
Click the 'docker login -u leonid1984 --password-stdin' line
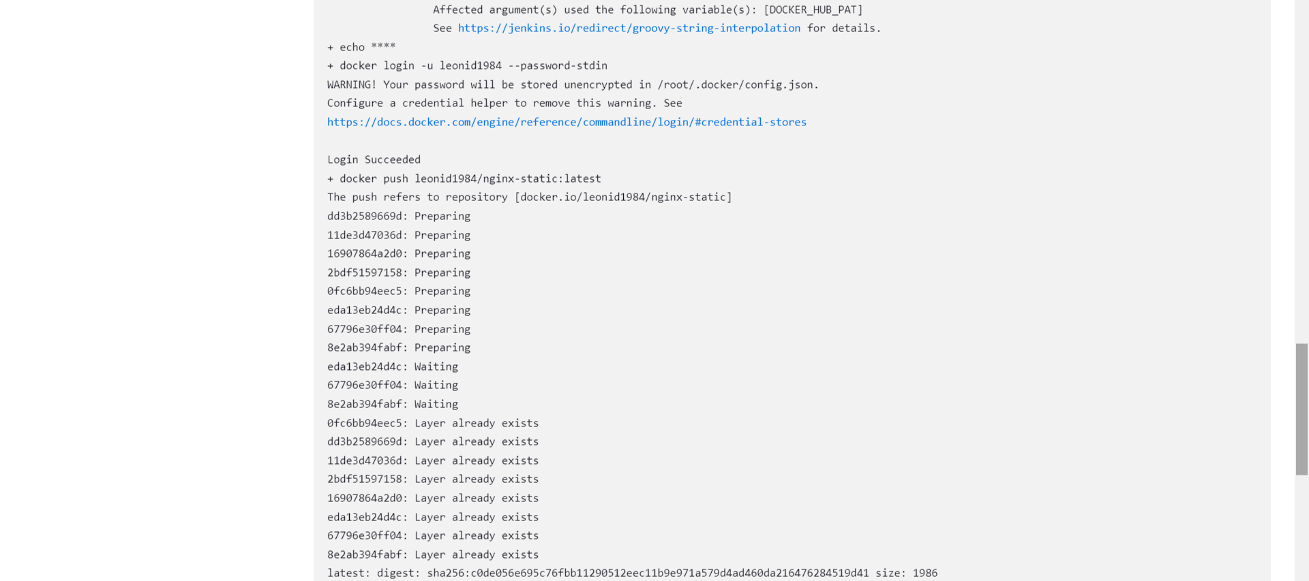(x=467, y=65)
